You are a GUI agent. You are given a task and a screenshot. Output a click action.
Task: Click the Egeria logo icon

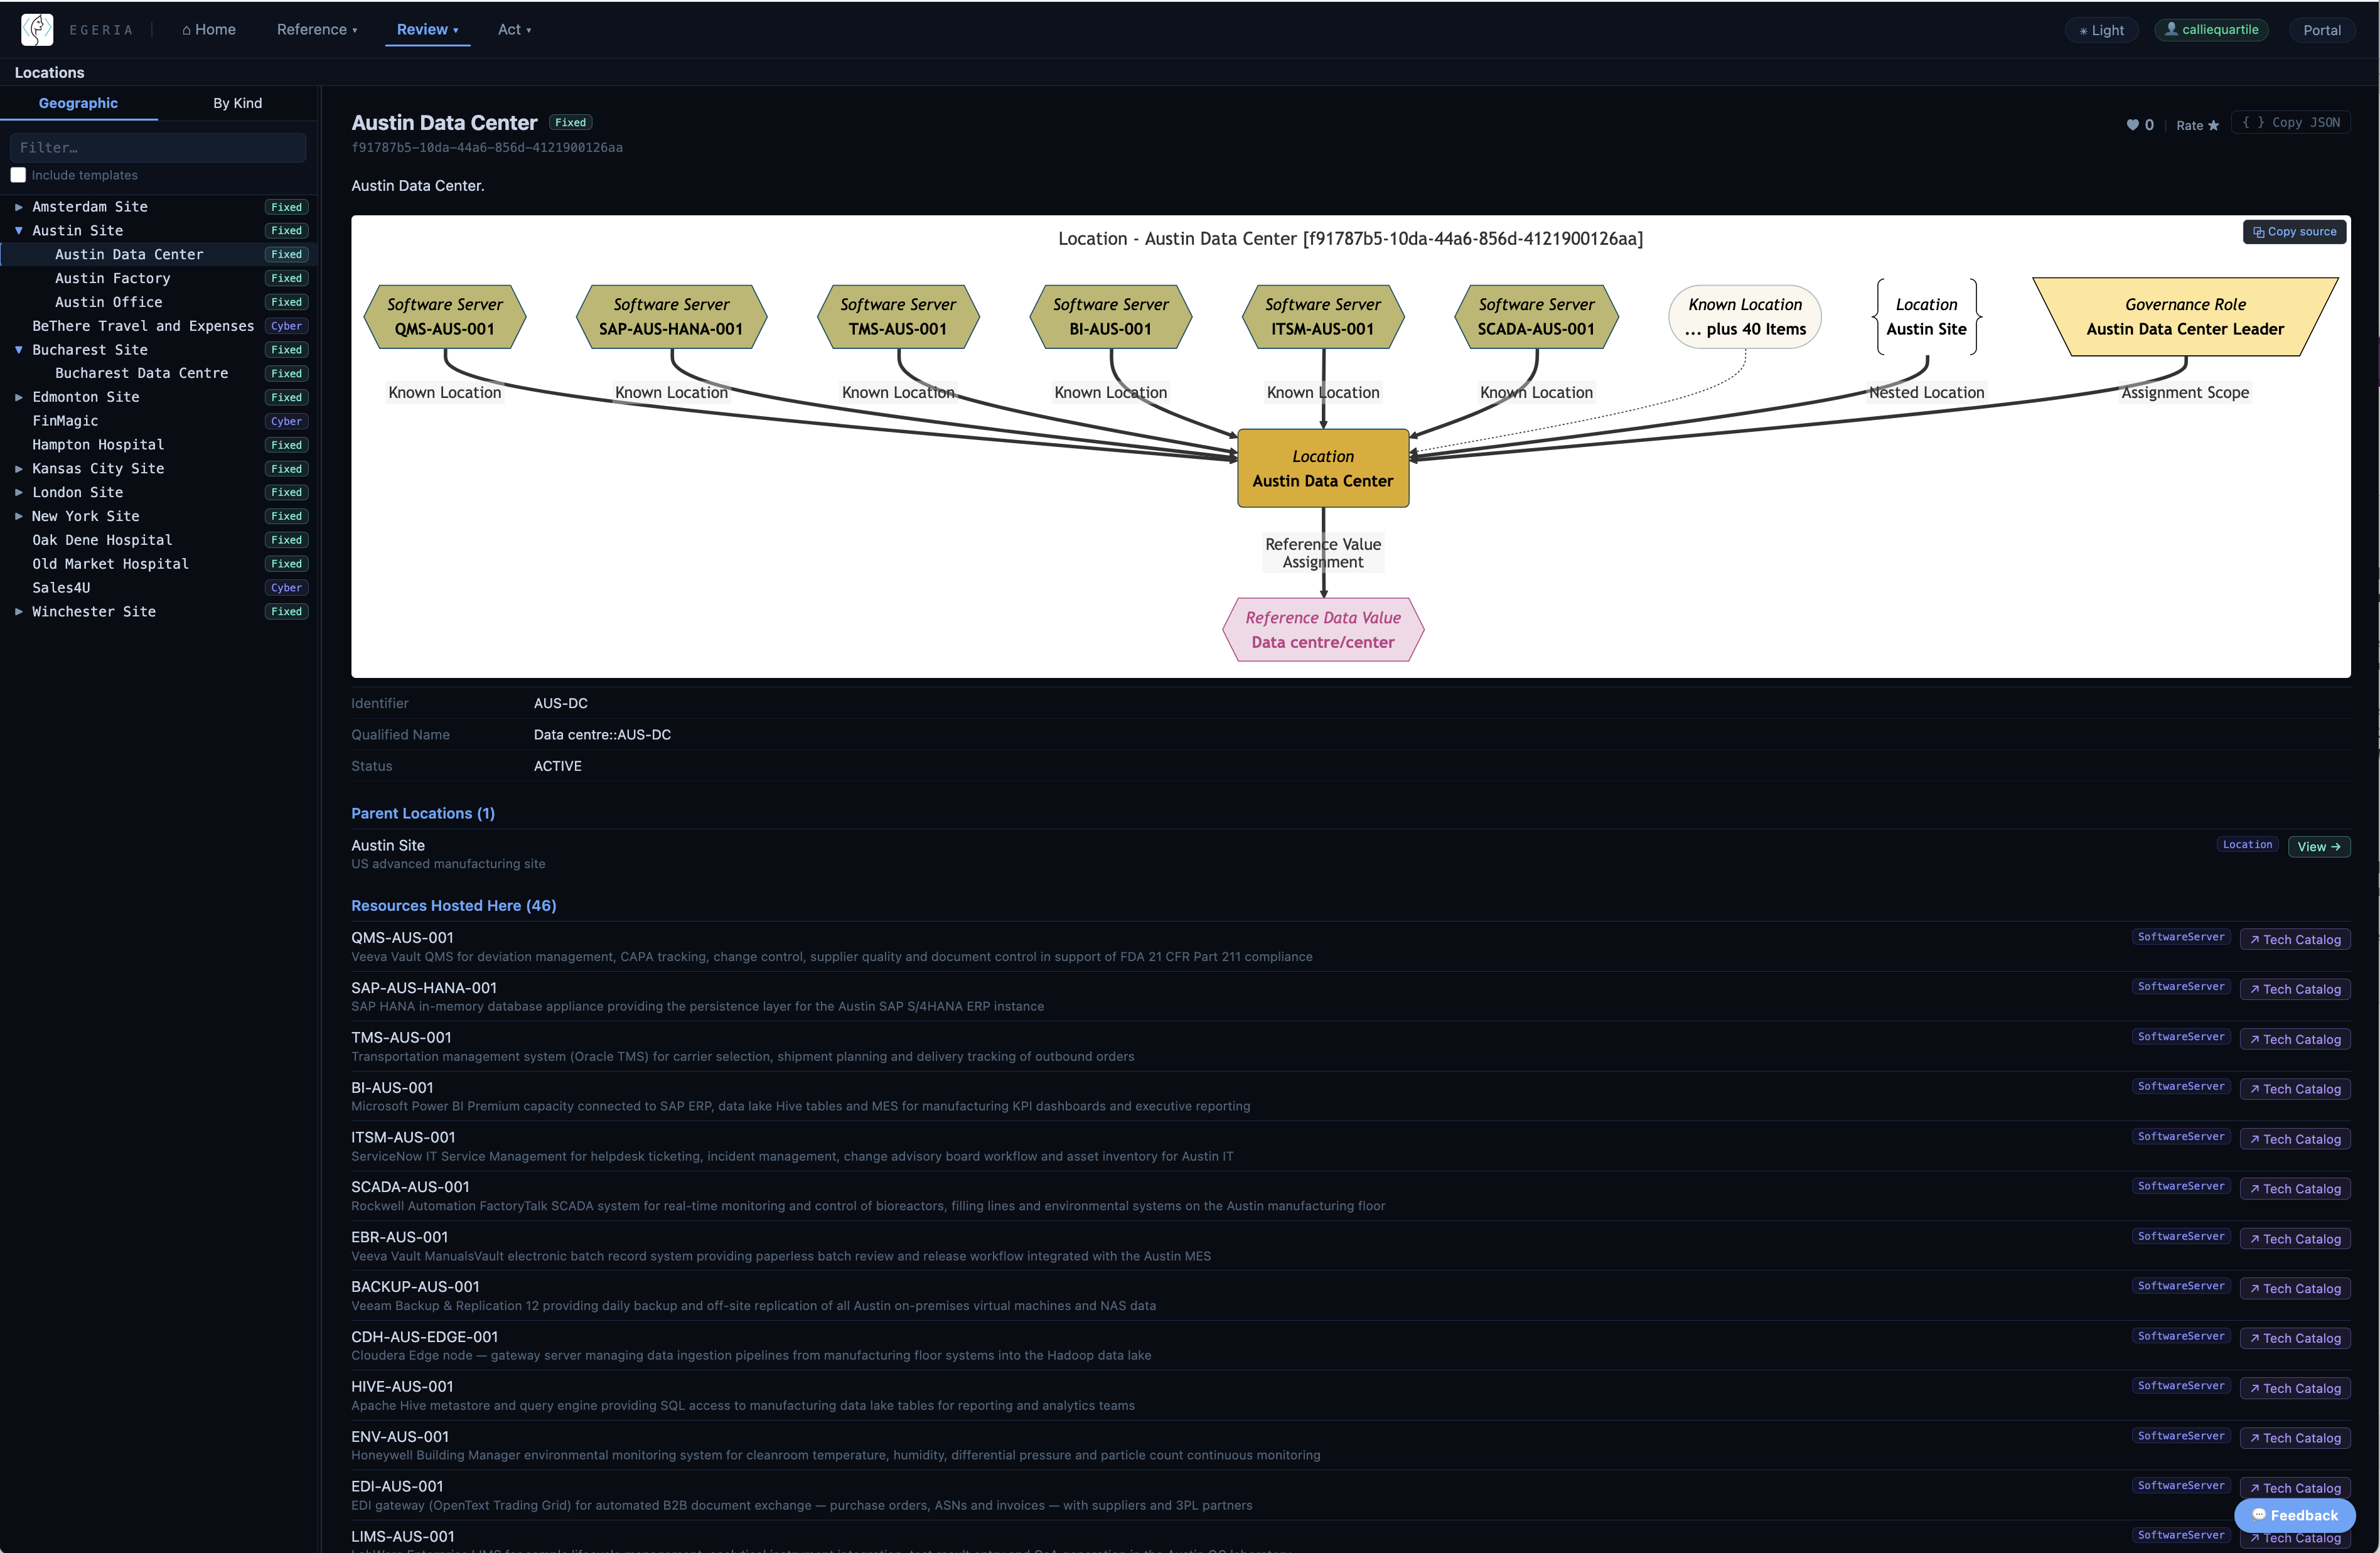[x=37, y=29]
